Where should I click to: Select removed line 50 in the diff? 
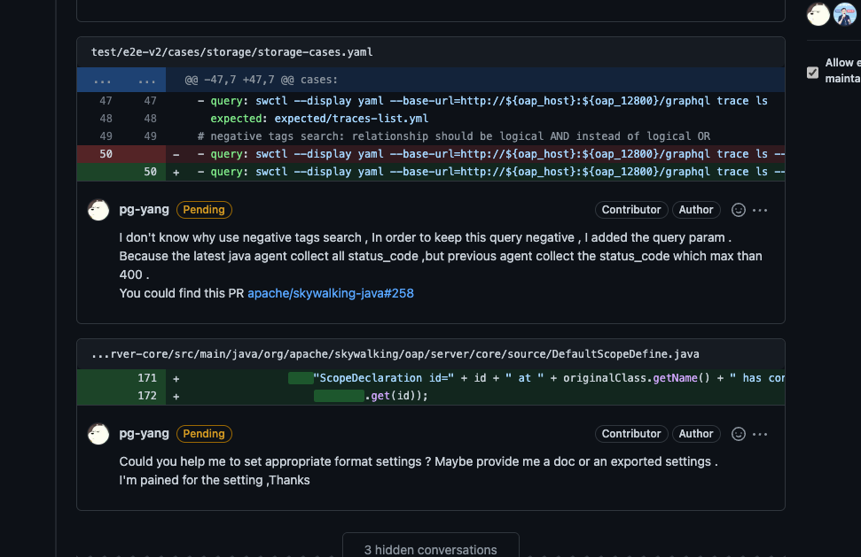click(x=431, y=154)
